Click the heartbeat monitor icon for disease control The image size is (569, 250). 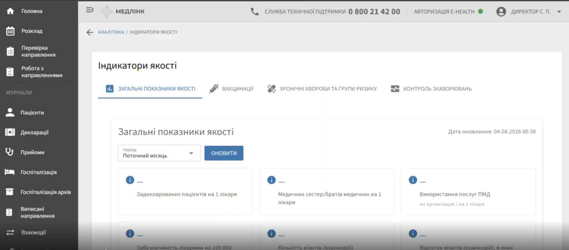395,89
